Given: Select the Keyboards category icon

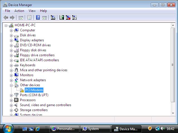Looking at the screenshot, I should [16, 65].
